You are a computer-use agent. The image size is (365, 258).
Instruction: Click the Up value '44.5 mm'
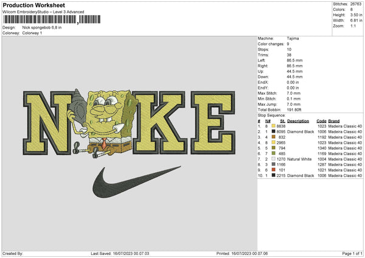point(294,71)
